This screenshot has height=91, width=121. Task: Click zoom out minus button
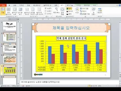coord(103,86)
